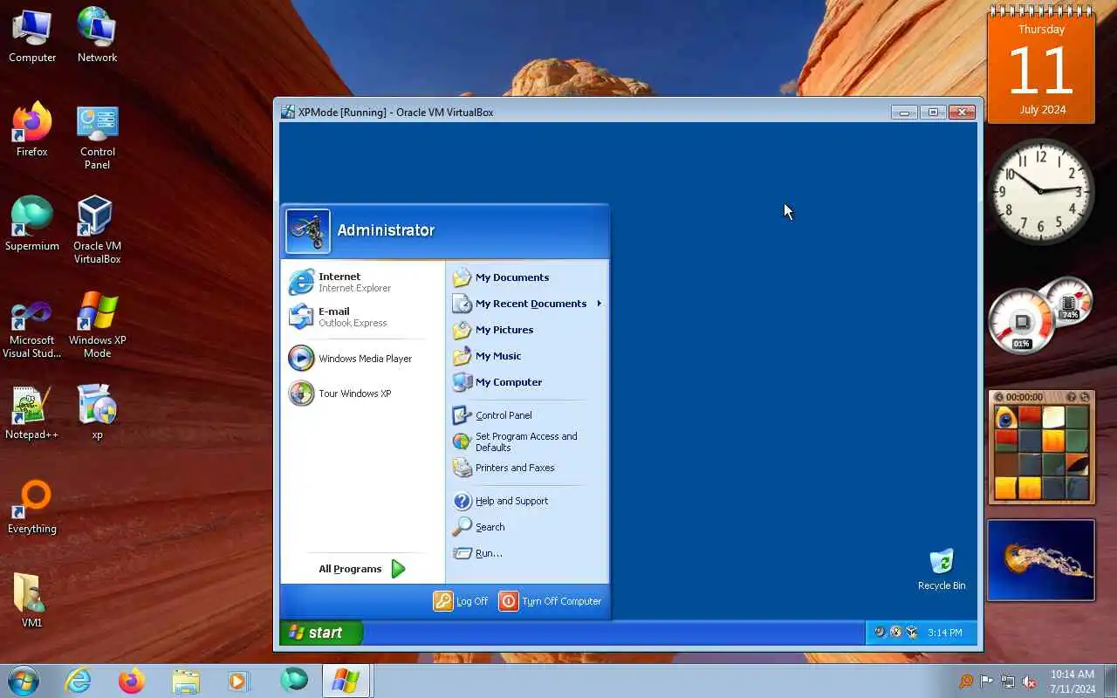
Task: Click the Windows 7 Start orb
Action: [24, 681]
